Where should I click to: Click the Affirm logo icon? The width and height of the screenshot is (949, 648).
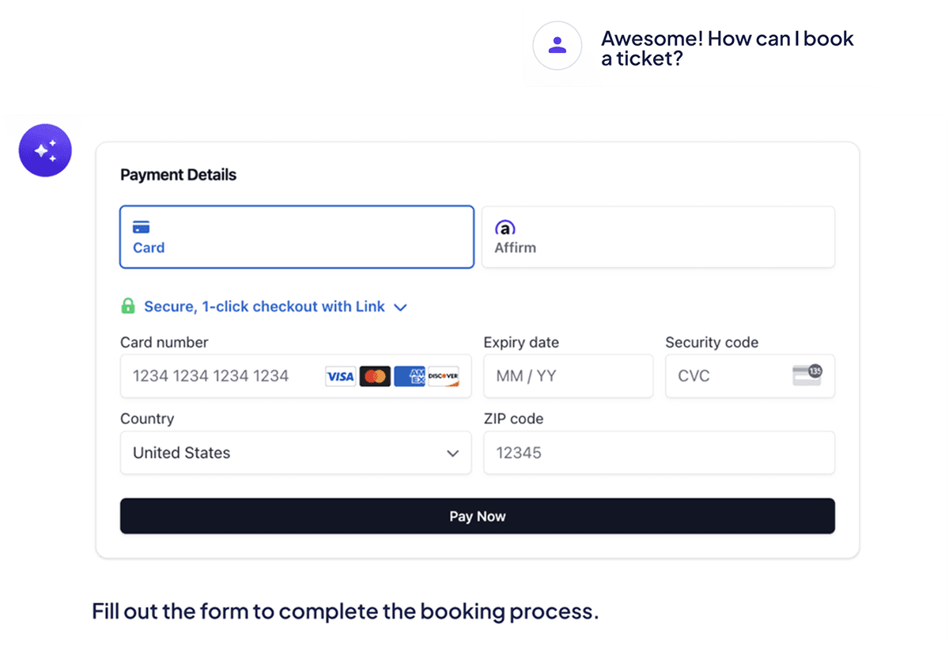tap(505, 228)
